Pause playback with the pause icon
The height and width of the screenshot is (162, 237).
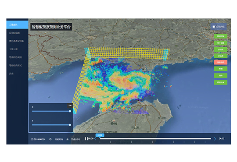pos(86,139)
